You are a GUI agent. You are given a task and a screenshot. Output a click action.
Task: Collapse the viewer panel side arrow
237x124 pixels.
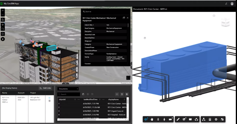tap(131, 65)
